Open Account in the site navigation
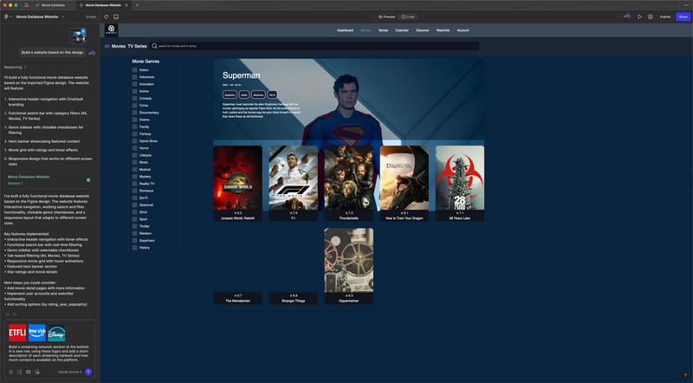Image resolution: width=693 pixels, height=383 pixels. coord(463,30)
